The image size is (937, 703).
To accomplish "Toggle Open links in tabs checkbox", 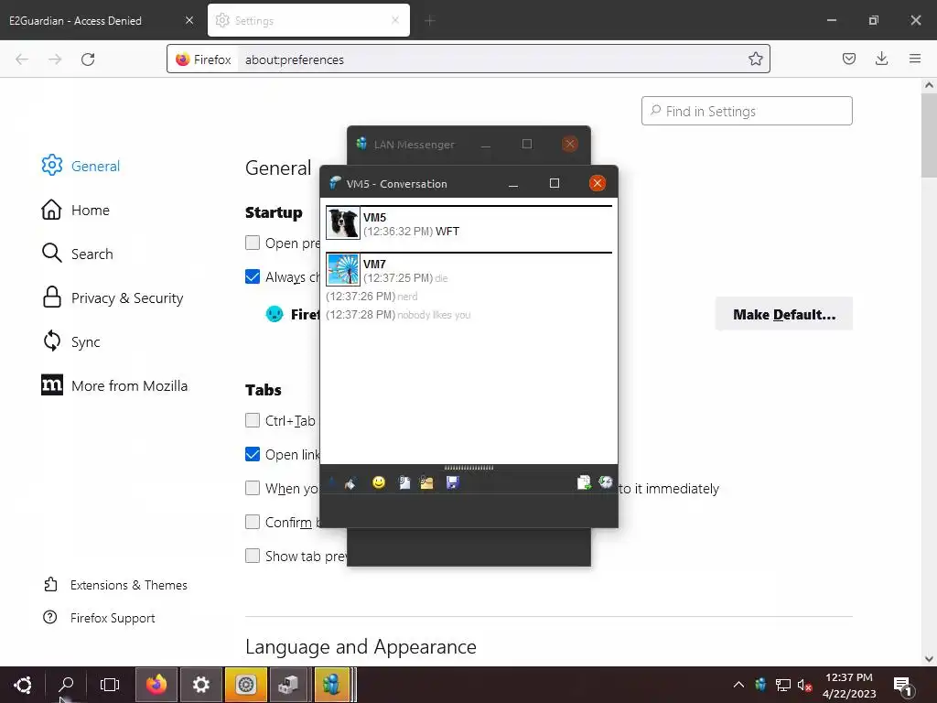I will coord(253,454).
